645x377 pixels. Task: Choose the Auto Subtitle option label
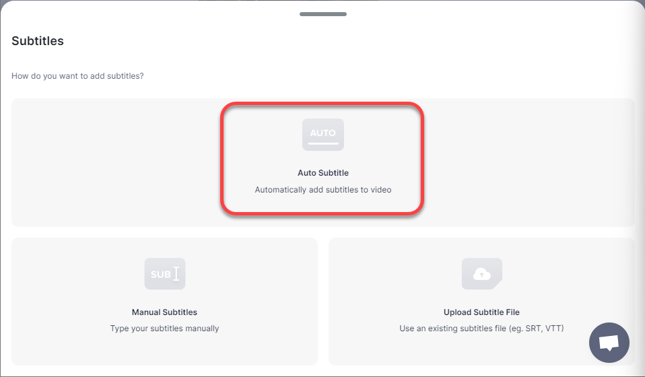[323, 173]
